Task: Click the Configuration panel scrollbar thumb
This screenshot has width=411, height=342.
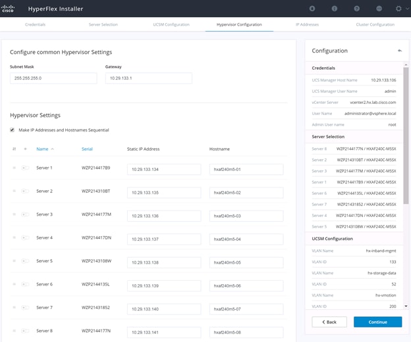Action: 406,135
